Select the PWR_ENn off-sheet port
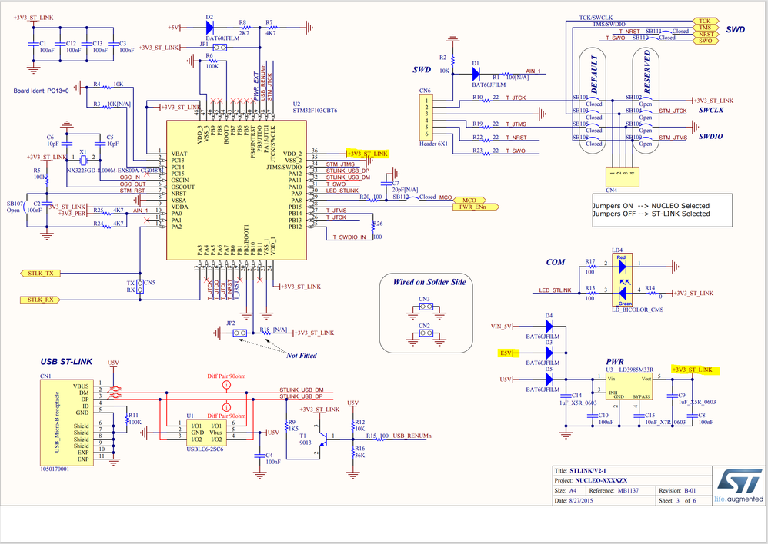The image size is (768, 544). click(x=476, y=207)
